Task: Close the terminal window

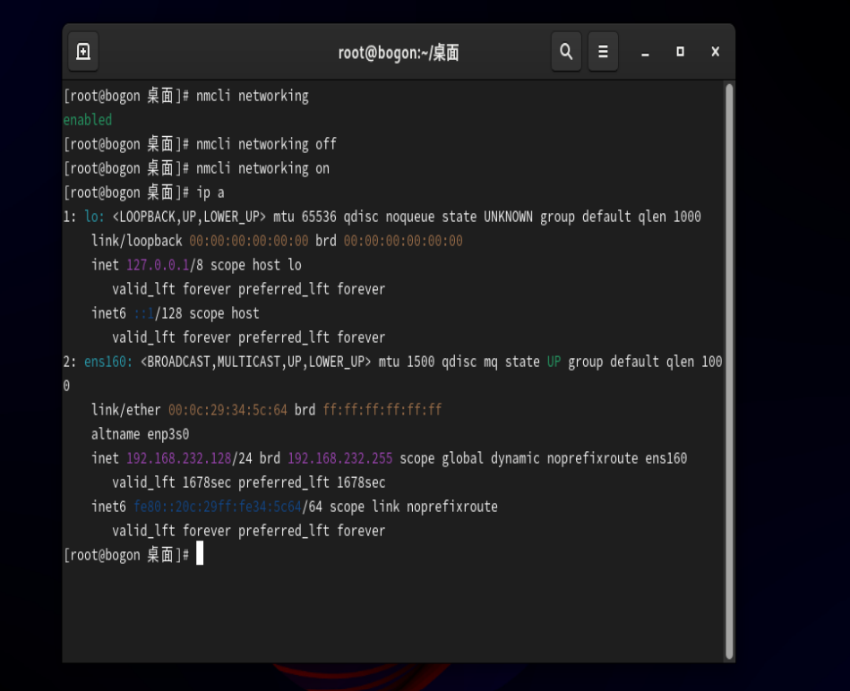Action: 715,52
